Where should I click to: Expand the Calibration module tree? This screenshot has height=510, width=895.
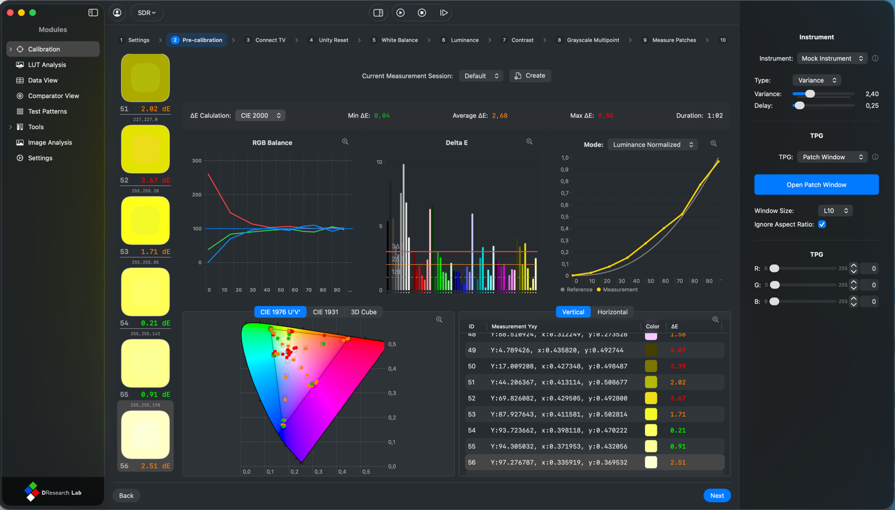click(11, 49)
